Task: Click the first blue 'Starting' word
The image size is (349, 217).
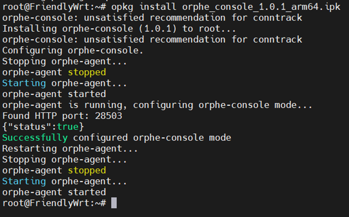Action: (x=24, y=83)
